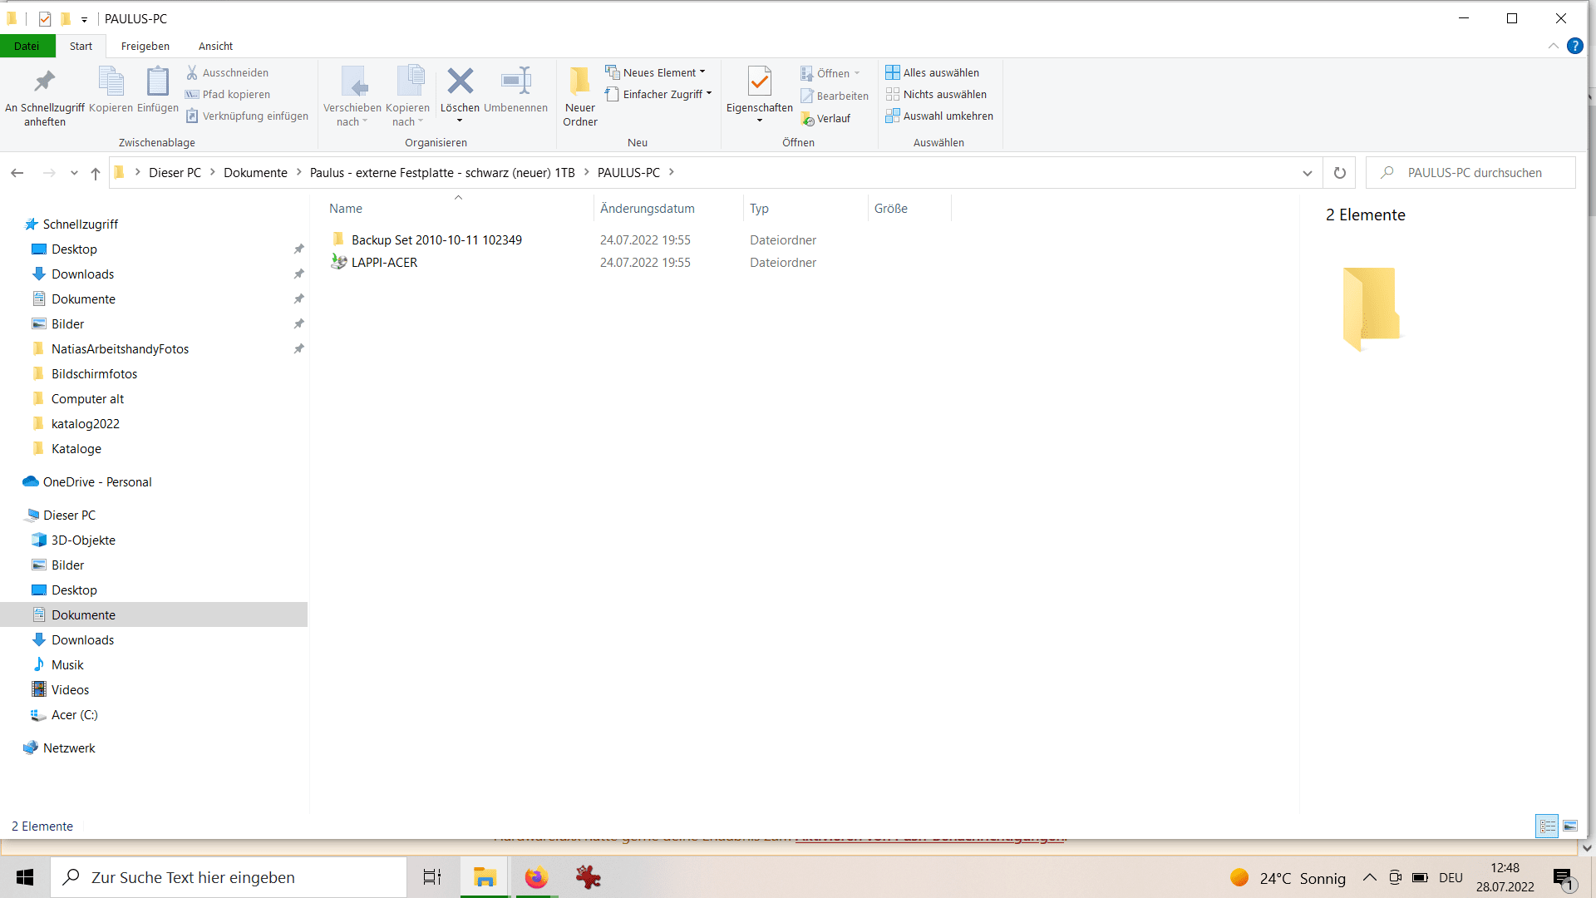Open recent locations dropdown arrow
Image resolution: width=1596 pixels, height=898 pixels.
click(x=74, y=173)
